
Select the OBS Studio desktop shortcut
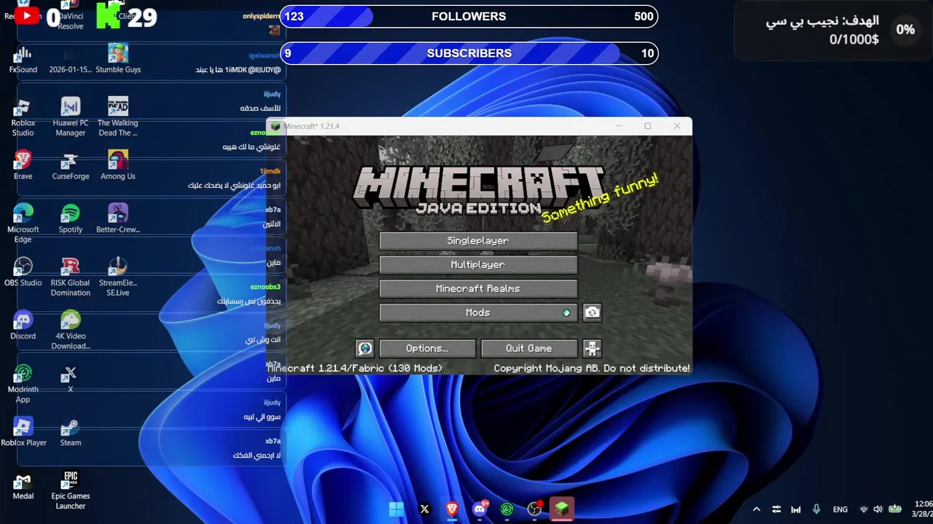point(23,272)
